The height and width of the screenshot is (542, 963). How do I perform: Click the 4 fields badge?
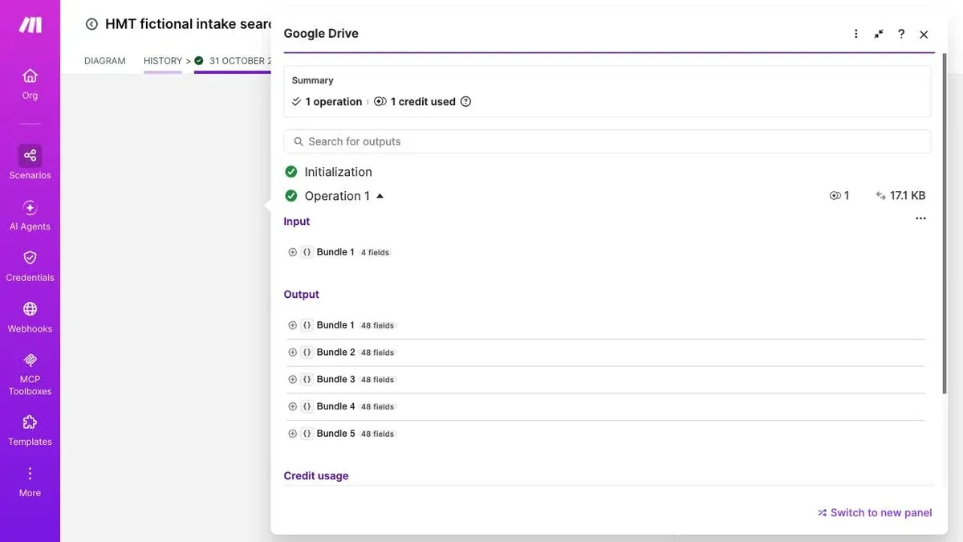(x=375, y=253)
